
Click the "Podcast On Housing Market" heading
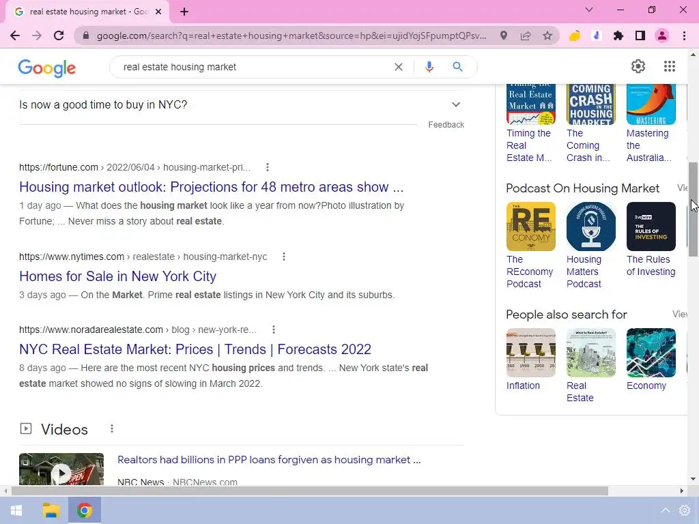582,188
